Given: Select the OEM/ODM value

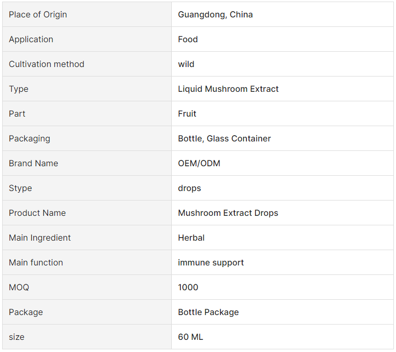Looking at the screenshot, I should click(199, 164).
